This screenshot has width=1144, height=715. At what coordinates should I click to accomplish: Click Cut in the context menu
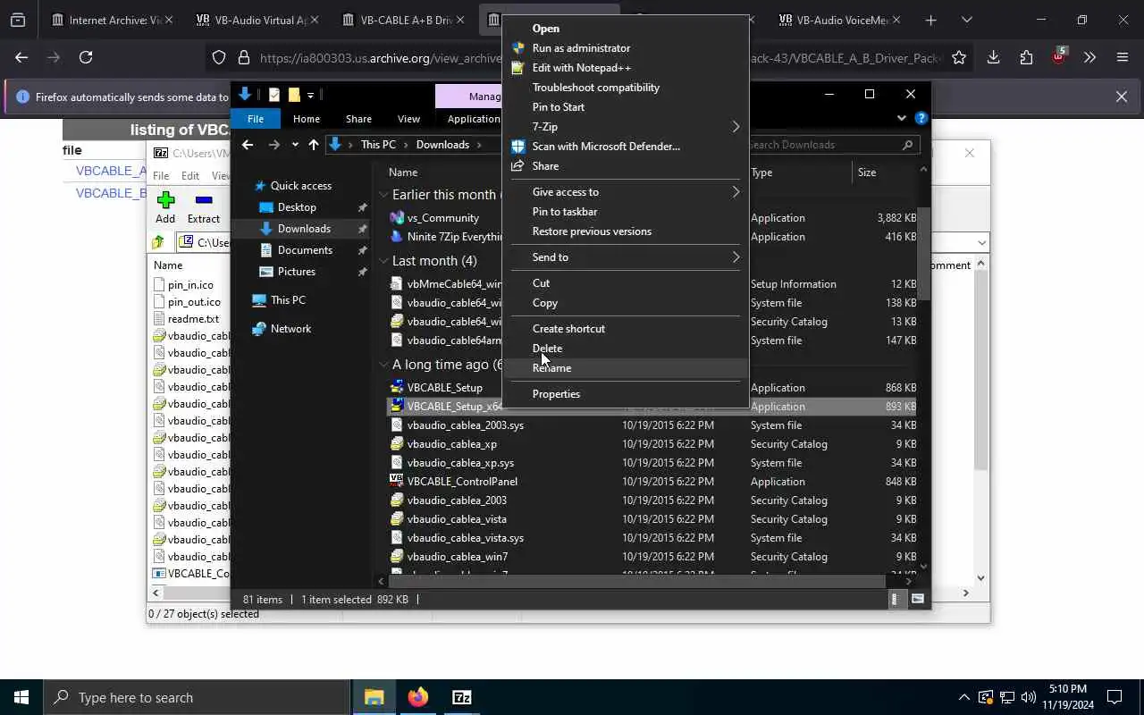coord(541,283)
